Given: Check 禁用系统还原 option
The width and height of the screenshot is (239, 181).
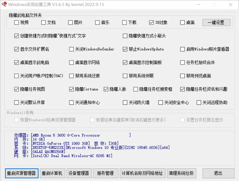Looking at the screenshot, I should [x=71, y=76].
